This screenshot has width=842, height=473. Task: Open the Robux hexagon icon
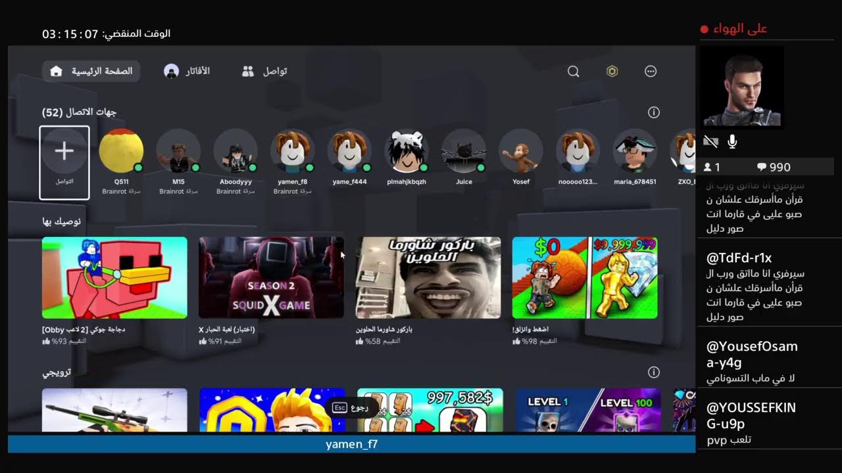pos(612,72)
